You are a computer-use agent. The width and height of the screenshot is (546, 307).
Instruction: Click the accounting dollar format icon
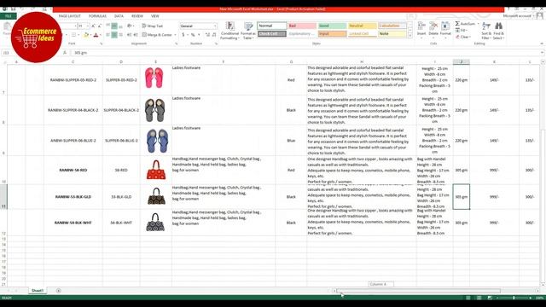[183, 35]
